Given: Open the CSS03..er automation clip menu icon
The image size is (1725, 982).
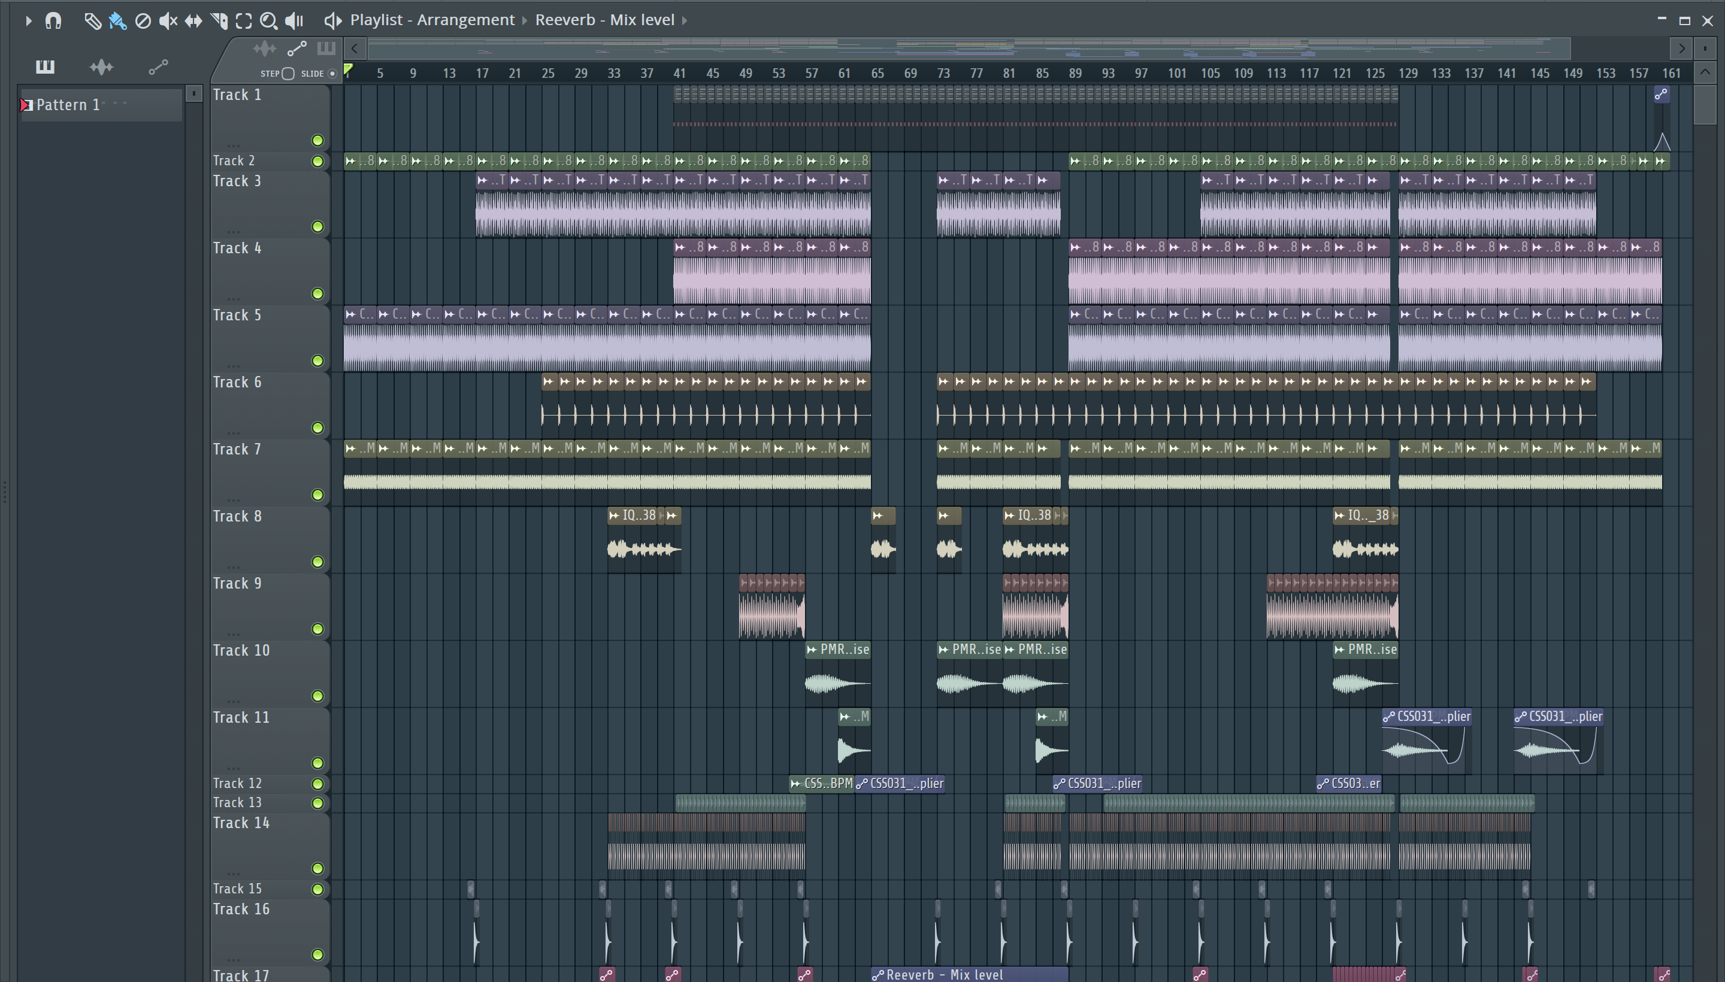Looking at the screenshot, I should click(1323, 784).
